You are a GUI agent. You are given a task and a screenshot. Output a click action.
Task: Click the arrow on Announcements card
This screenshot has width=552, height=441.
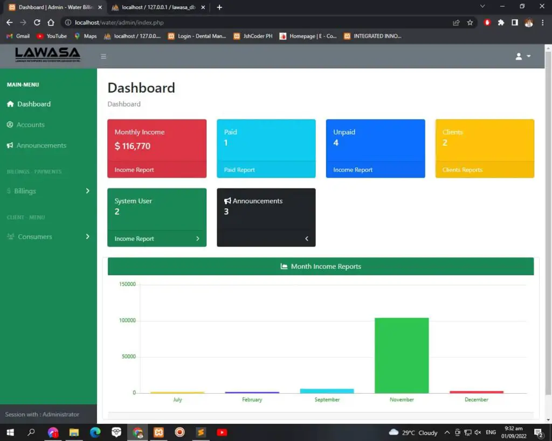[307, 239]
